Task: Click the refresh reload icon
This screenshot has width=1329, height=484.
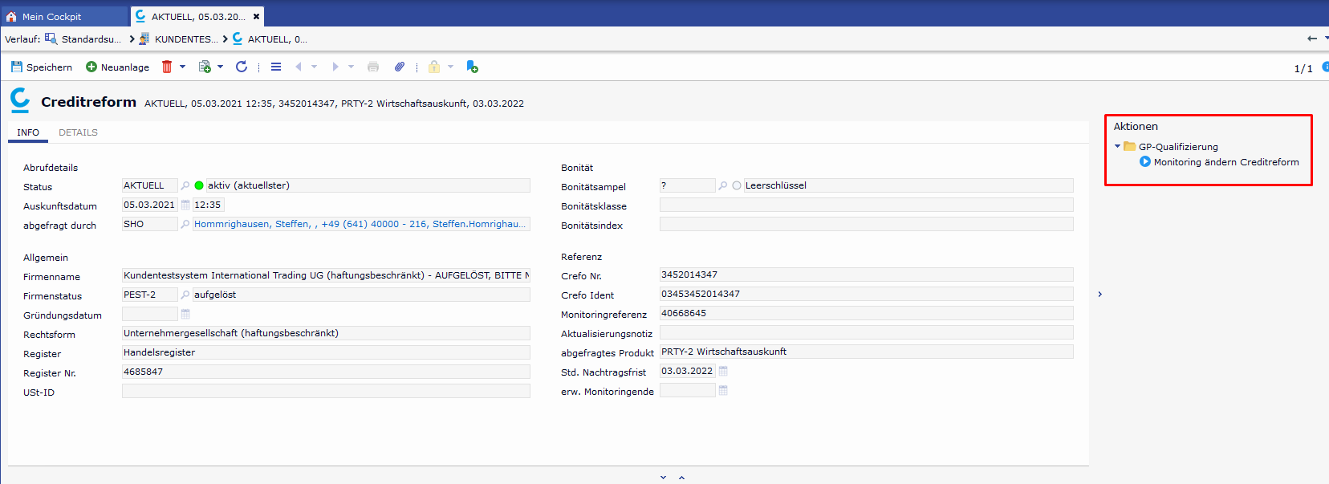Action: click(x=242, y=67)
